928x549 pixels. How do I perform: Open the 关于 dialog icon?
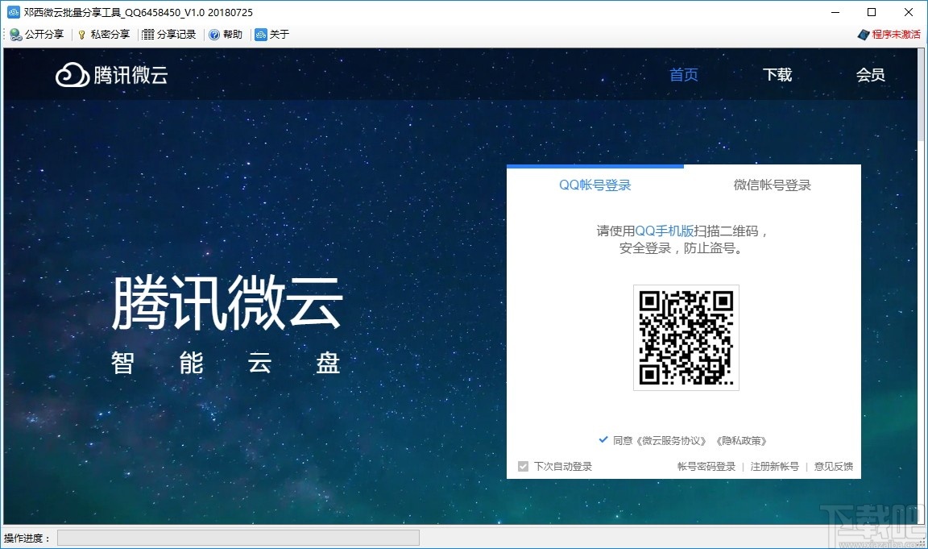(259, 34)
